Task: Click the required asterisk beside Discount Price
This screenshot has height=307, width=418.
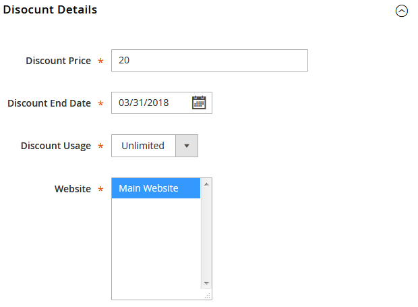Action: pyautogui.click(x=101, y=61)
